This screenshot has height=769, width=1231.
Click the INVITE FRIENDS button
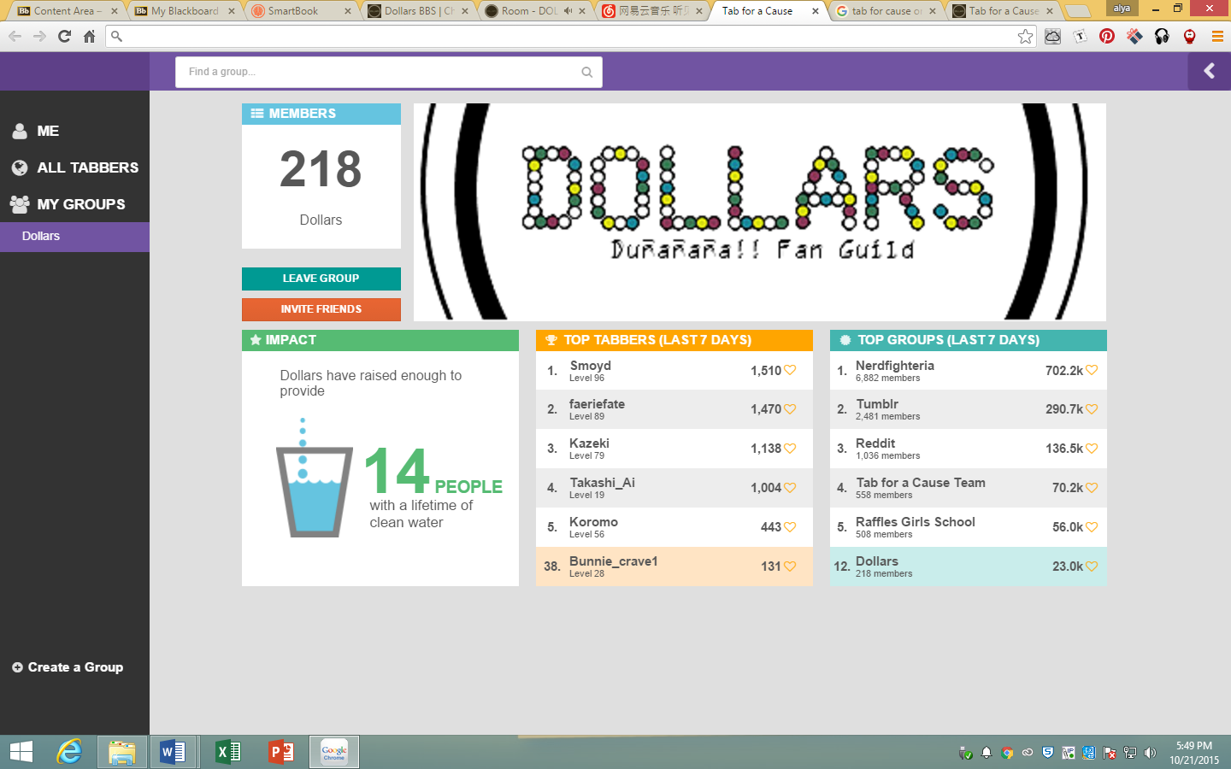(x=321, y=309)
